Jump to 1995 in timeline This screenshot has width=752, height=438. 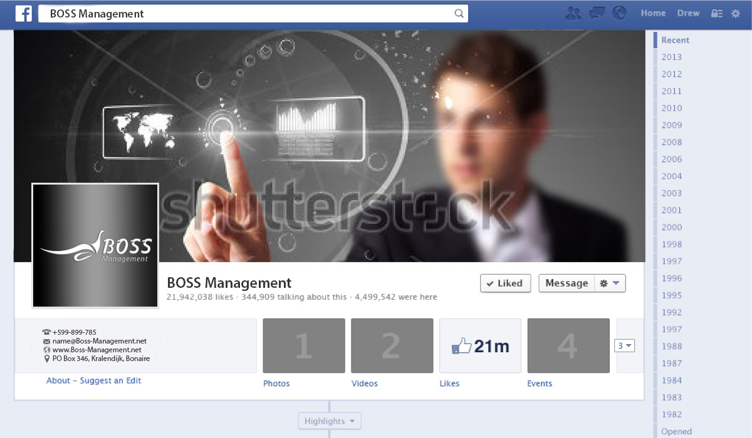point(671,295)
